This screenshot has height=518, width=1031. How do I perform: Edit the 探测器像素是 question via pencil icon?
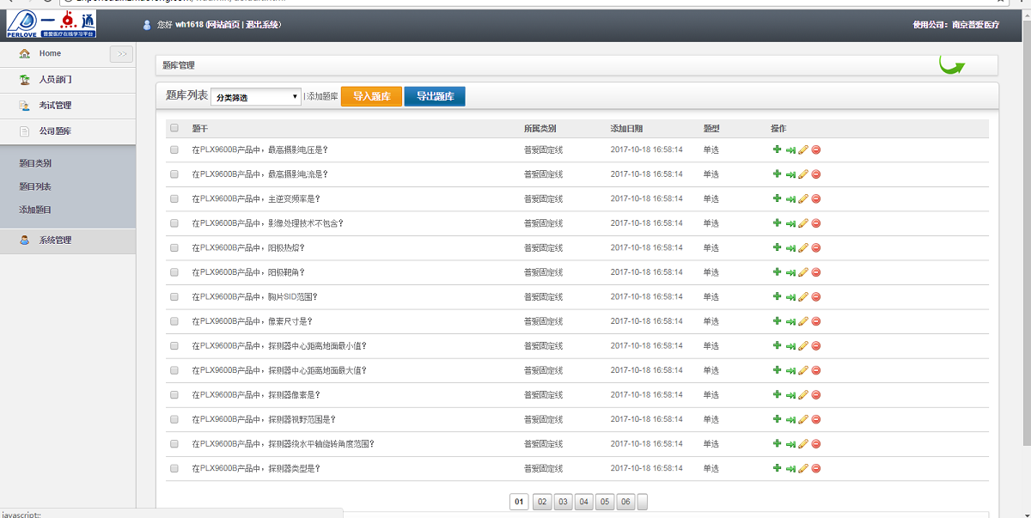[x=803, y=395]
